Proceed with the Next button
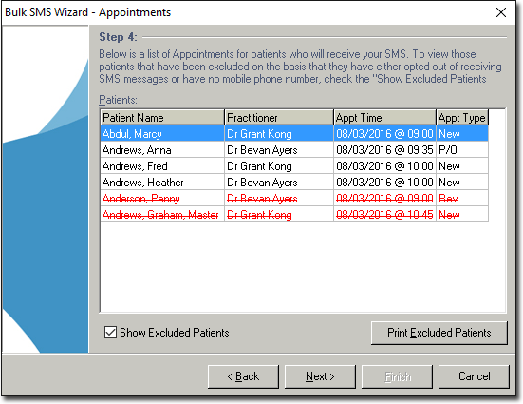The height and width of the screenshot is (404, 523). click(x=320, y=376)
